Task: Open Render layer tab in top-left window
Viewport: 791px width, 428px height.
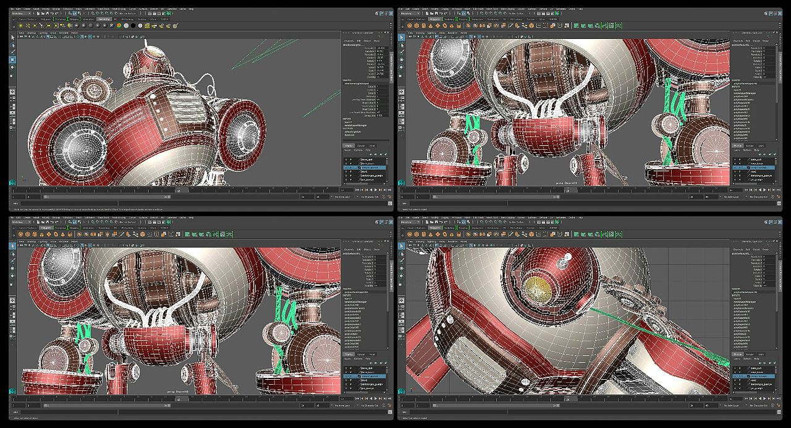Action: (361, 146)
